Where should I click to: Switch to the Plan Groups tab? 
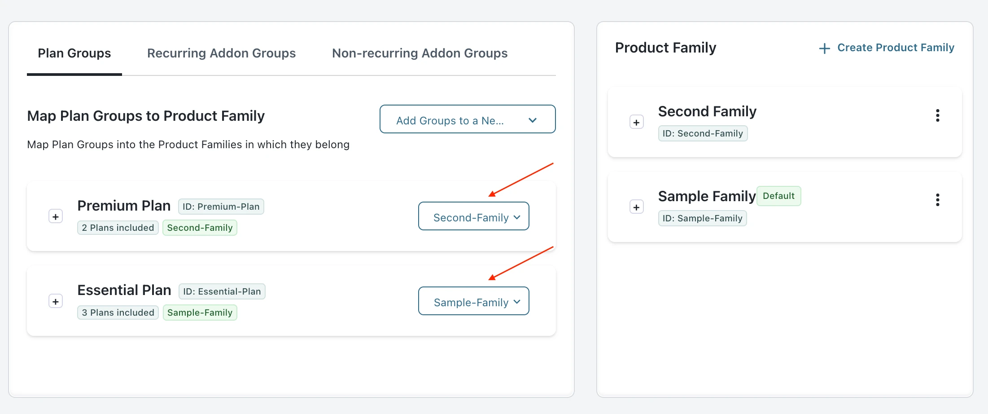[74, 53]
